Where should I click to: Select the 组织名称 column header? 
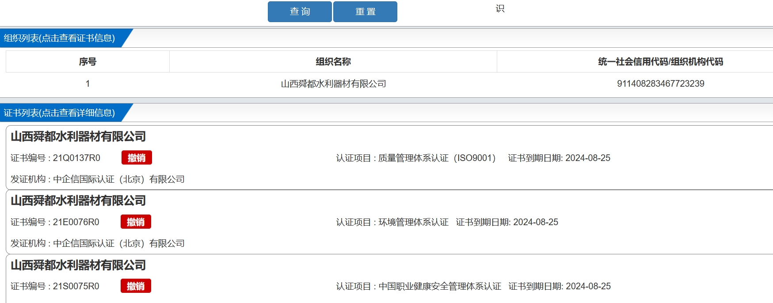[x=333, y=61]
